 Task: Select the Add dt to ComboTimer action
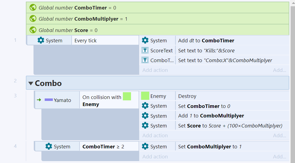(x=214, y=40)
